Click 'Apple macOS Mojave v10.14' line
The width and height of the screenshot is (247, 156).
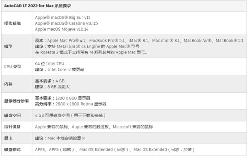61,29
